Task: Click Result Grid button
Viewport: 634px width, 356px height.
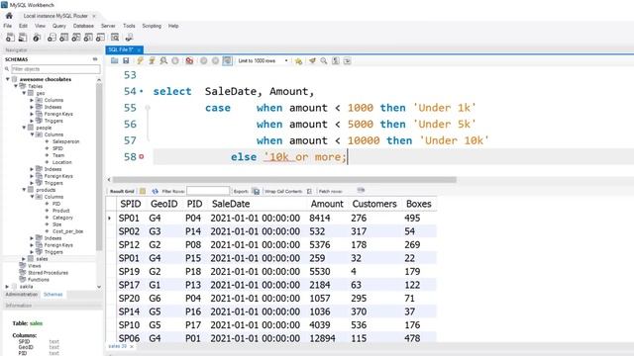Action: click(x=122, y=191)
